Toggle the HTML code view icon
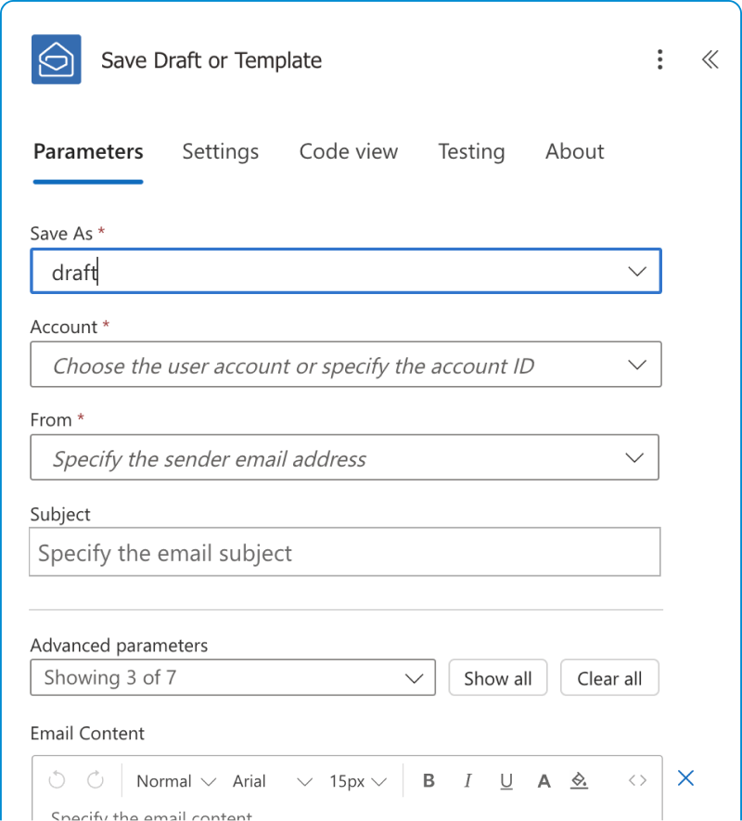742x821 pixels. [x=637, y=781]
